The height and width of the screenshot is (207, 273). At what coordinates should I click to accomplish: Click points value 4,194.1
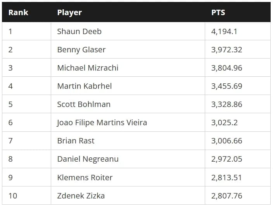[x=224, y=31]
